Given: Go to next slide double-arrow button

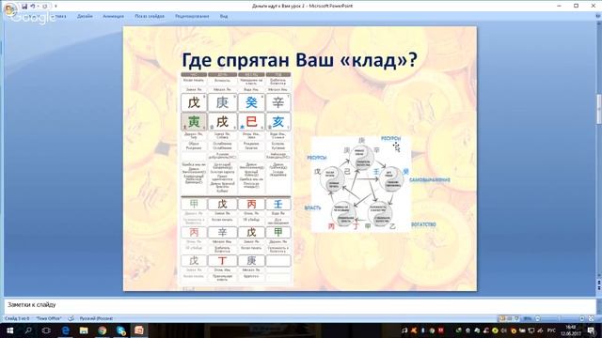Looking at the screenshot, I should click(x=598, y=288).
